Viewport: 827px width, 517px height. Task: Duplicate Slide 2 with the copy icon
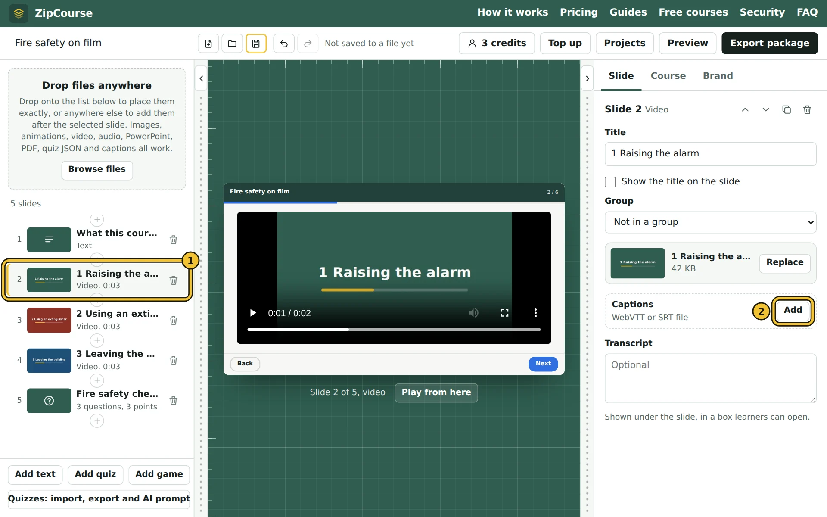[787, 109]
